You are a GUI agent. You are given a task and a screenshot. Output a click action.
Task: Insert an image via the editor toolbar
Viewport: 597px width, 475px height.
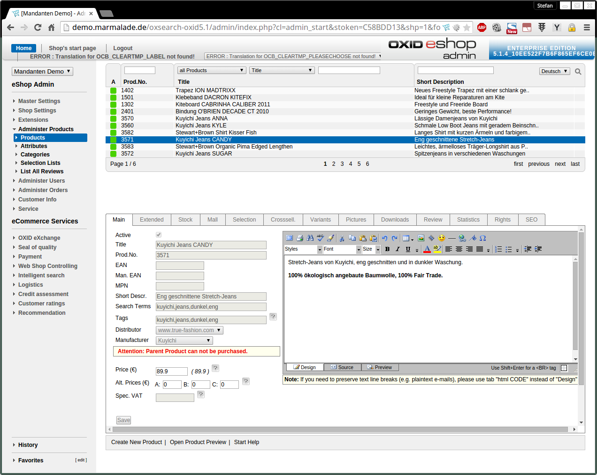(421, 238)
